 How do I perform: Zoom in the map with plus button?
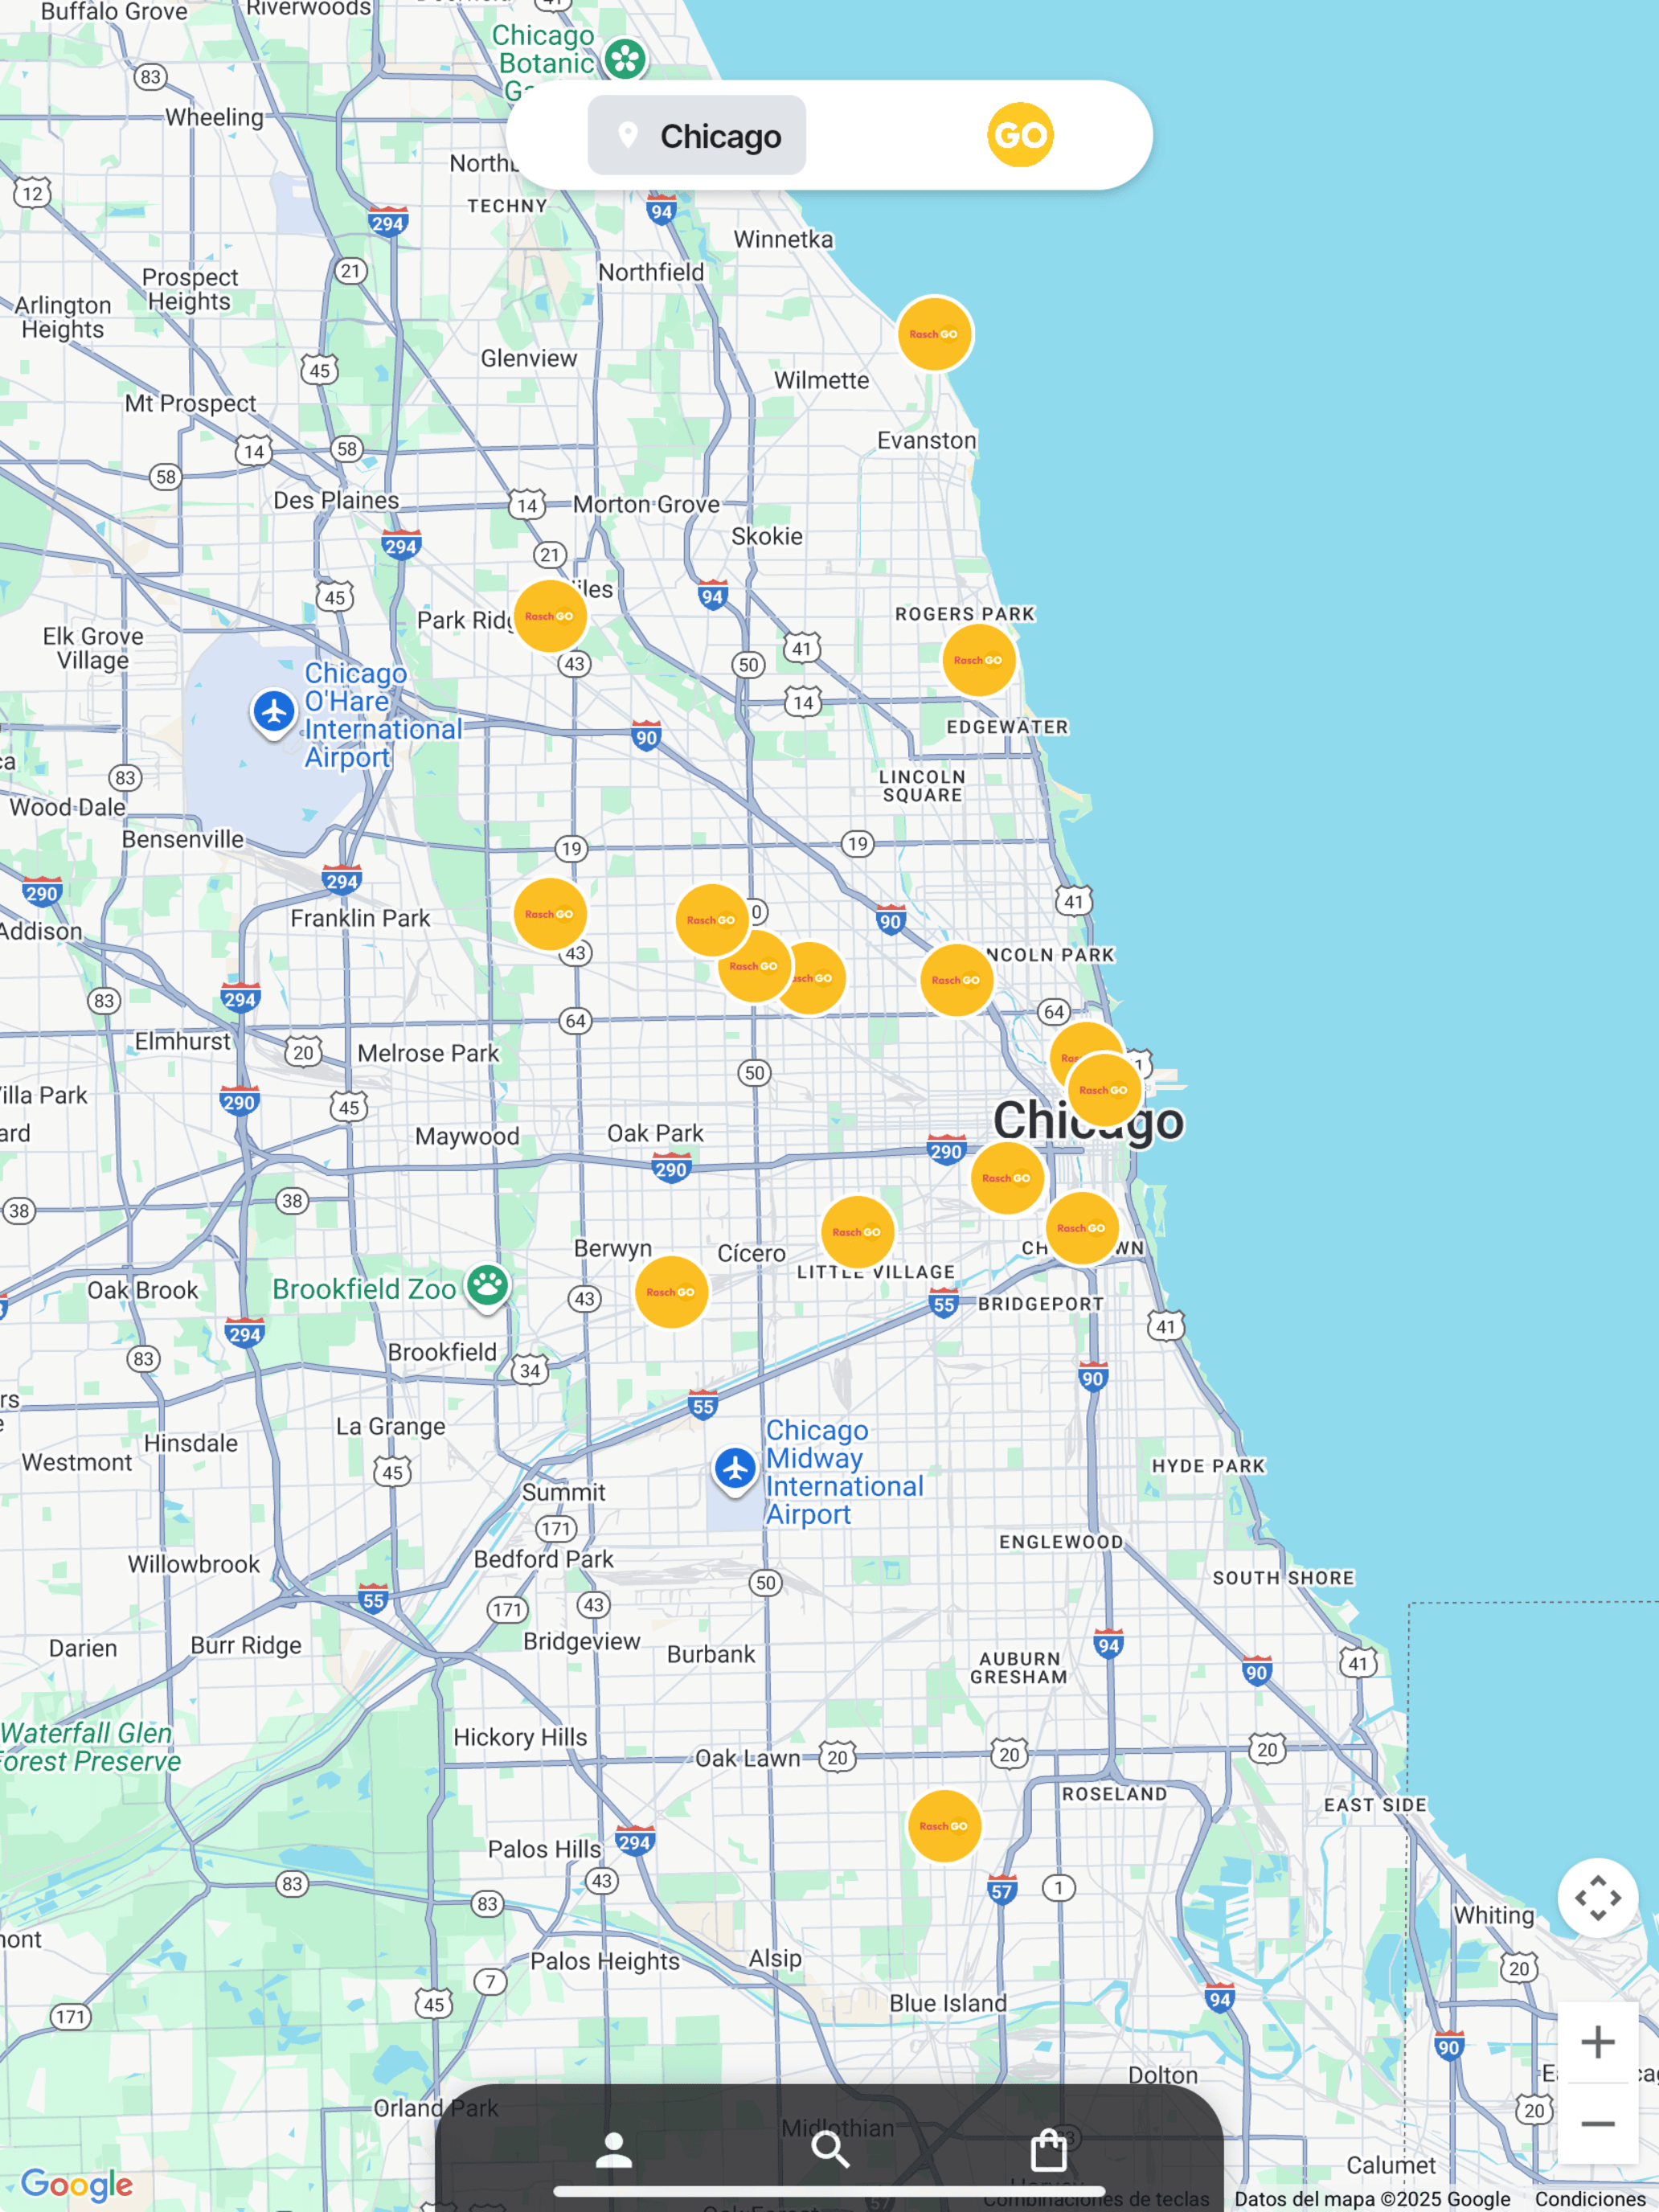click(x=1597, y=2041)
